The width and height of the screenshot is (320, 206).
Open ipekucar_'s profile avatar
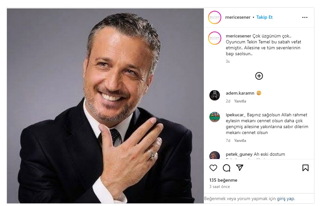coord(215,117)
